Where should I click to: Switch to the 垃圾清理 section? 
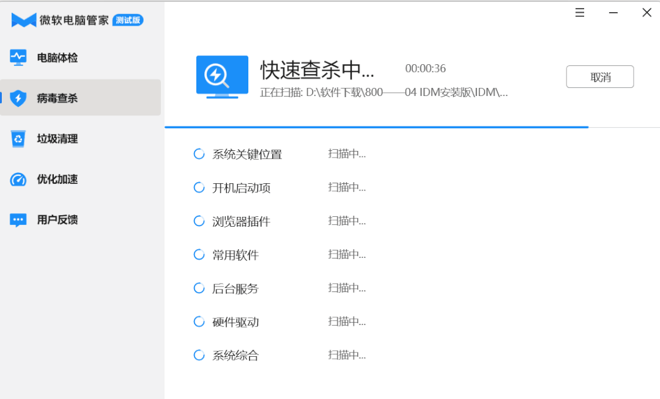coord(59,139)
